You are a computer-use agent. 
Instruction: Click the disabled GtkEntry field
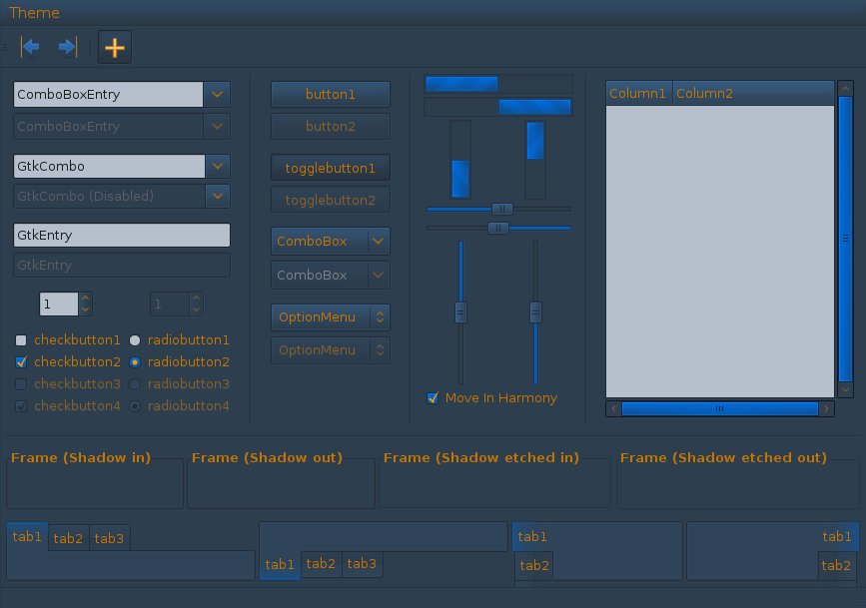click(122, 266)
